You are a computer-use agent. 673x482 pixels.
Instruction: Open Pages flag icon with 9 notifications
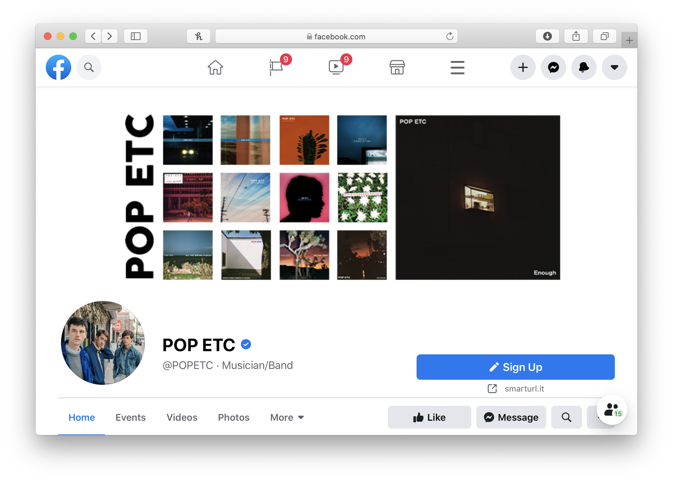tap(276, 67)
